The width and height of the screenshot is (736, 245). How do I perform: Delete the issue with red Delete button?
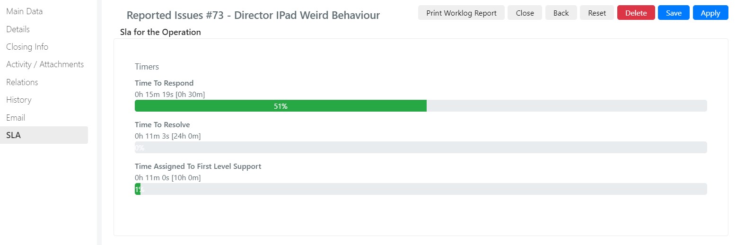tap(636, 13)
